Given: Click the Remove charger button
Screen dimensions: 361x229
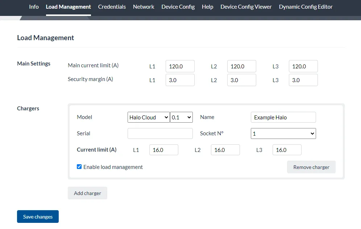Looking at the screenshot, I should (311, 167).
